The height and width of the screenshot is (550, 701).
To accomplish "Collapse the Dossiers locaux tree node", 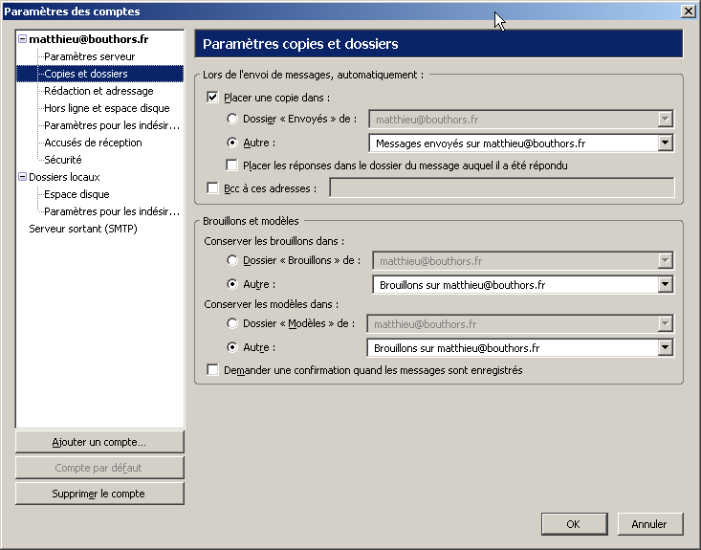I will click(22, 177).
